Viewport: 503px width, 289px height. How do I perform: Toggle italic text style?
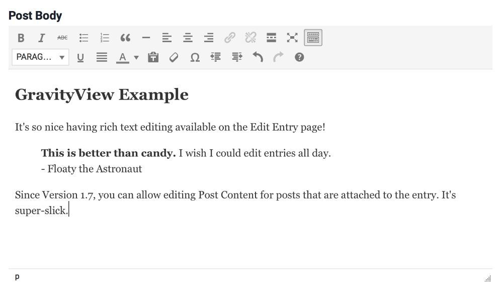pyautogui.click(x=42, y=38)
